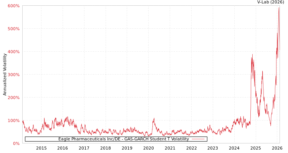The image size is (288, 153).
Task: Click the 400% y-axis label
Action: click(x=13, y=52)
